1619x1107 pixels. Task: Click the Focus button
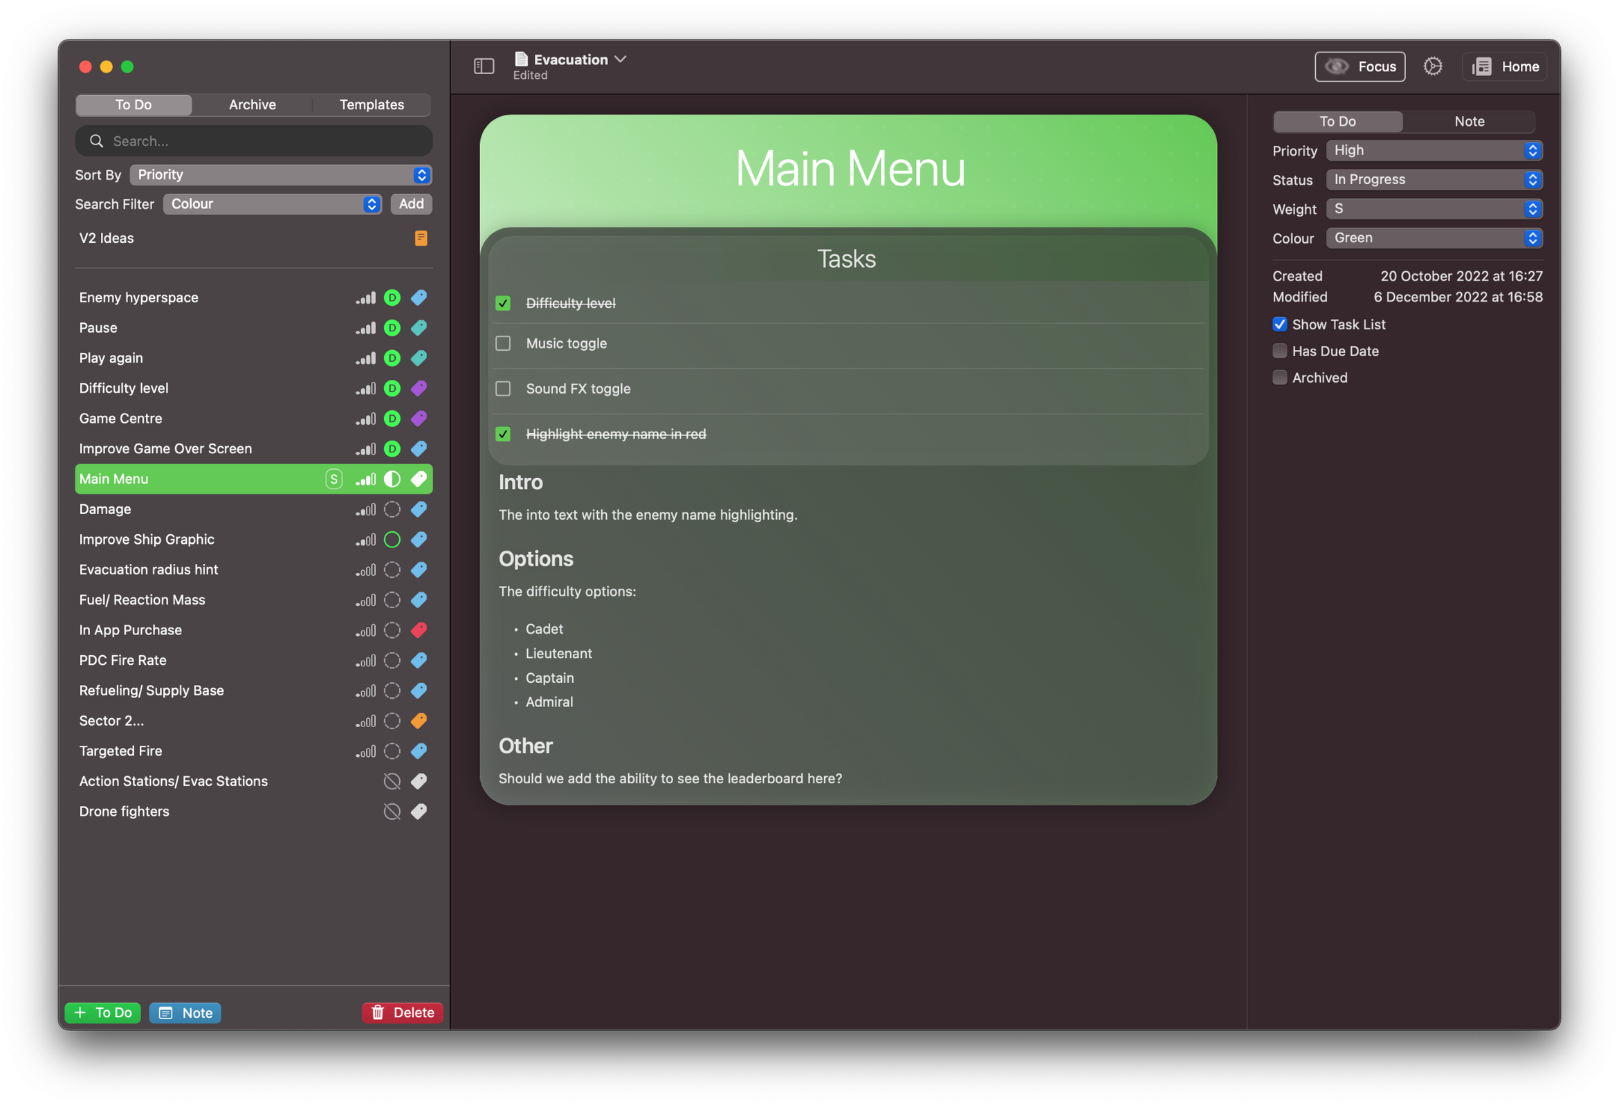pyautogui.click(x=1359, y=66)
